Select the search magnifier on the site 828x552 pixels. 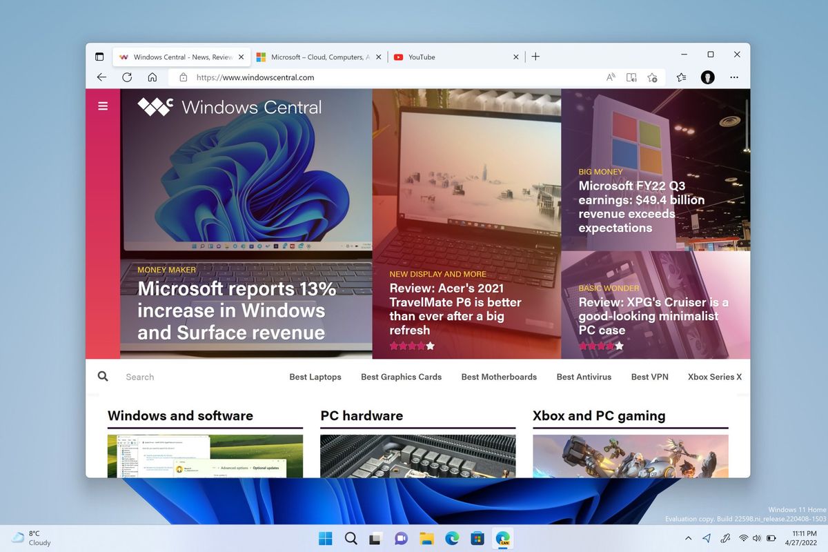point(103,376)
